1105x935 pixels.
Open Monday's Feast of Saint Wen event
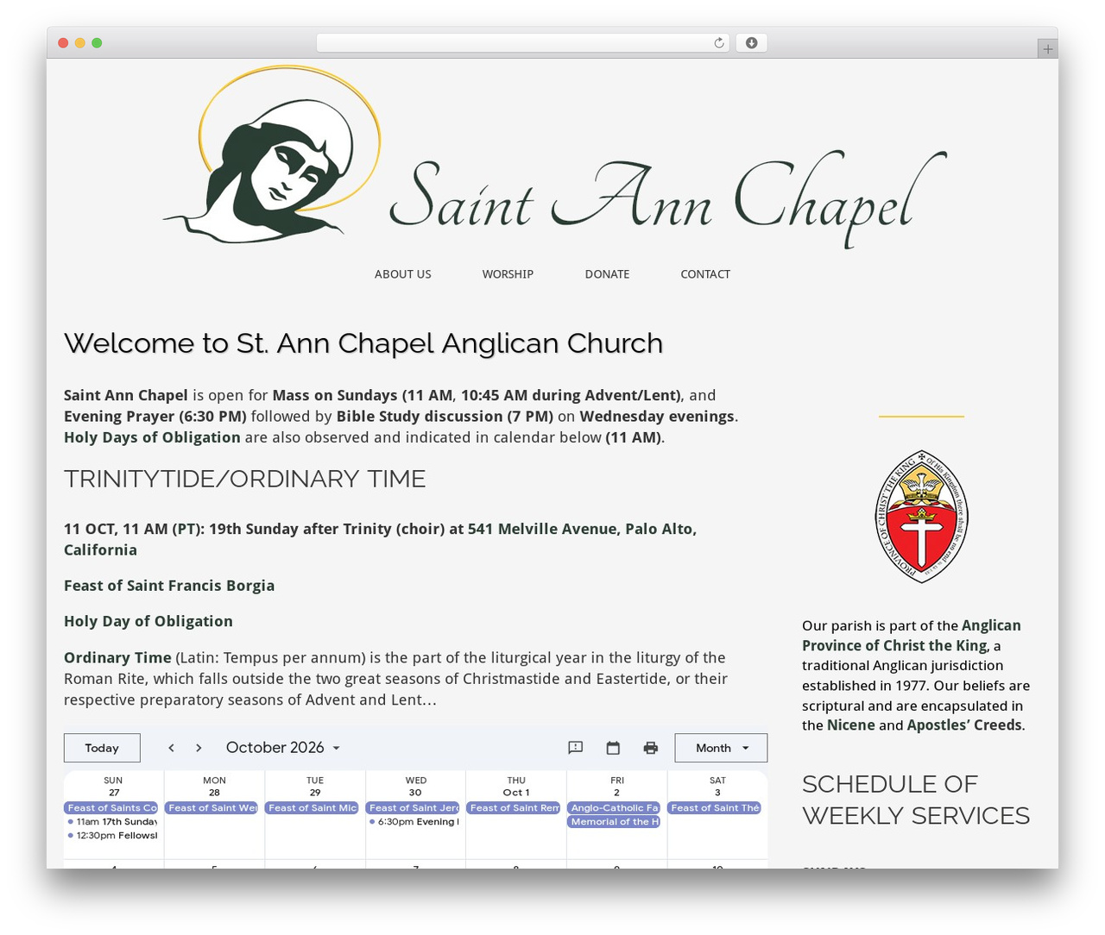[x=212, y=808]
